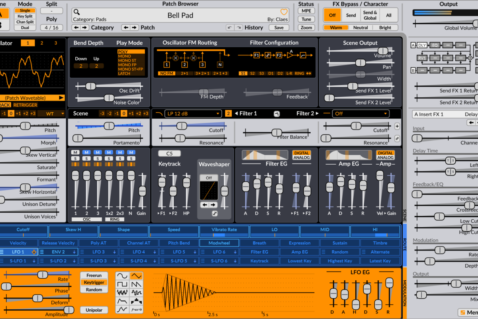Viewport: 478px width, 319px height.
Task: Select the sawtooth LFO waveform shape
Action: [x=136, y=284]
